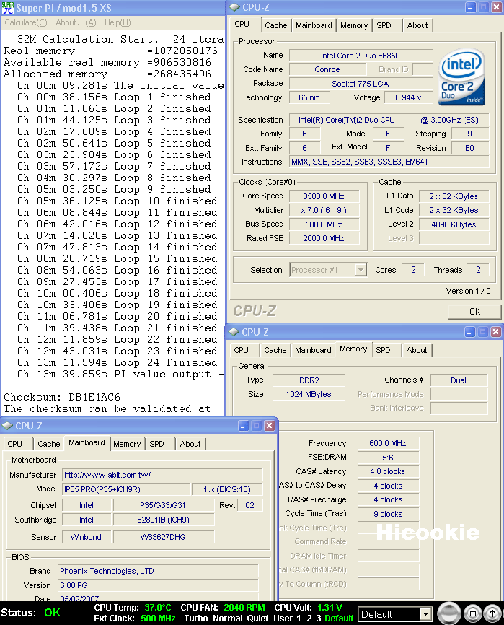This screenshot has width=504, height=625.
Task: Open the Processor #1 selection dropdown
Action: (x=361, y=270)
